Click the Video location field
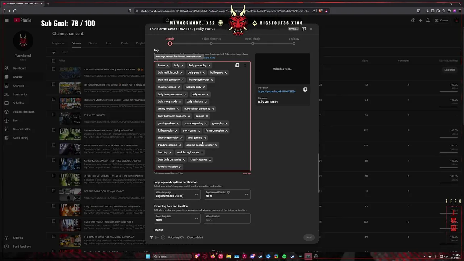Image resolution: width=464 pixels, height=261 pixels. (227, 218)
